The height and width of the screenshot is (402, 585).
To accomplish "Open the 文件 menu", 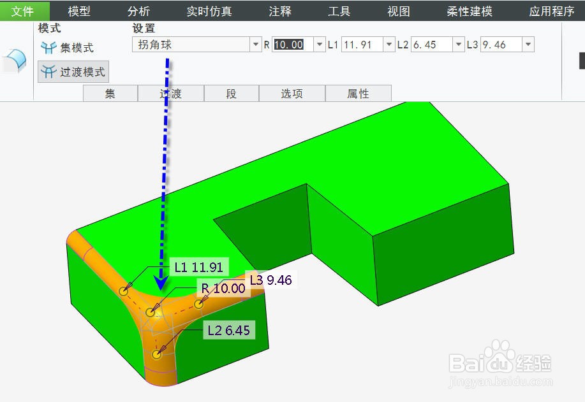I will 24,10.
